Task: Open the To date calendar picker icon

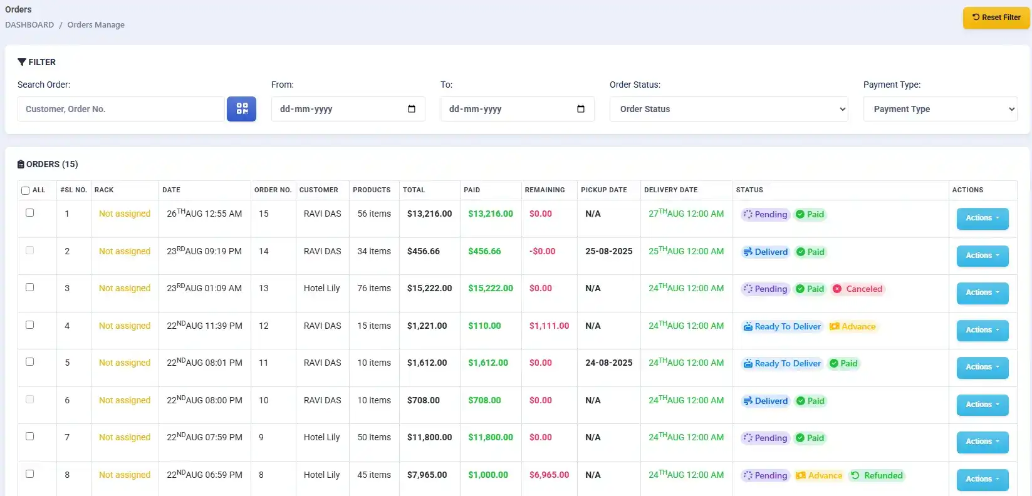Action: tap(580, 109)
